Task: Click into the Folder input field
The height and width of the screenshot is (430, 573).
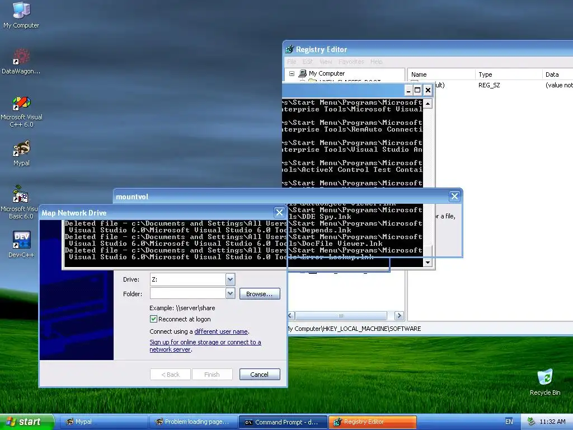Action: pyautogui.click(x=188, y=293)
